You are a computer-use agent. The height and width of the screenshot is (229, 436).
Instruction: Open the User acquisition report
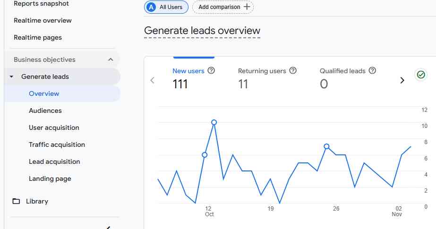(54, 127)
